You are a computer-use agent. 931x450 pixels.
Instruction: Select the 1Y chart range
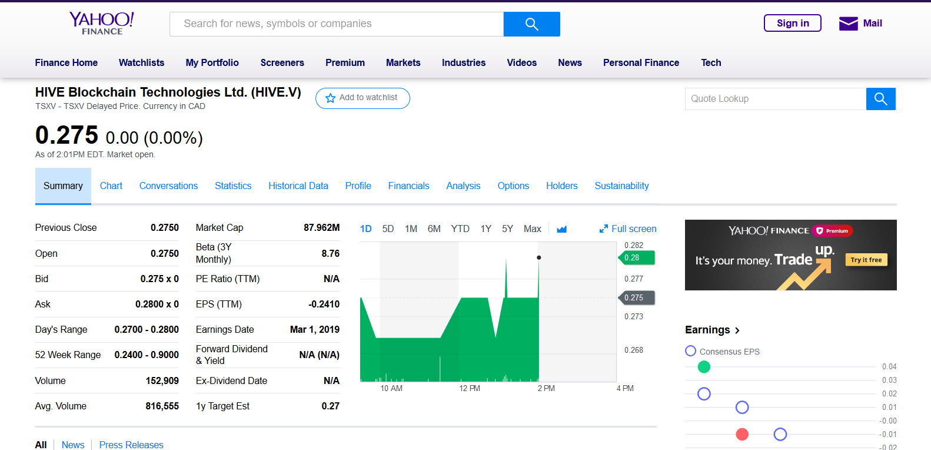click(x=486, y=229)
